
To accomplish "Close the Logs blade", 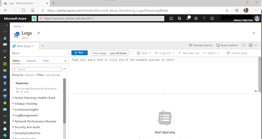I will click(x=254, y=33).
